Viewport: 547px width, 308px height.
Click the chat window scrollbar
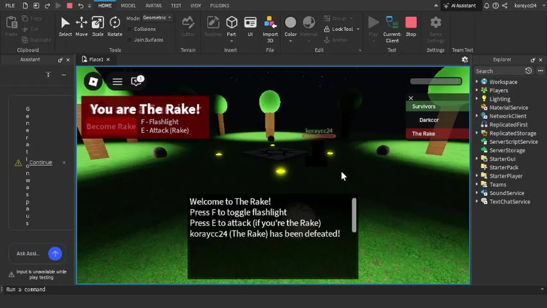coord(354,215)
